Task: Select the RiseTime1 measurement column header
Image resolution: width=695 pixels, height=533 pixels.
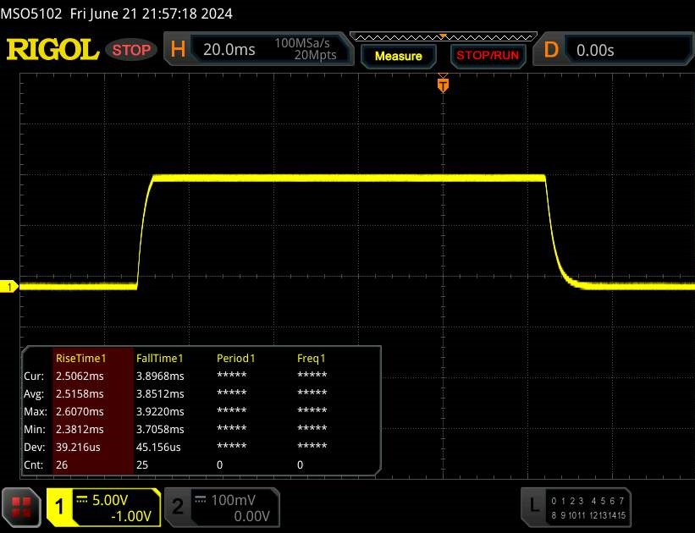Action: point(81,358)
